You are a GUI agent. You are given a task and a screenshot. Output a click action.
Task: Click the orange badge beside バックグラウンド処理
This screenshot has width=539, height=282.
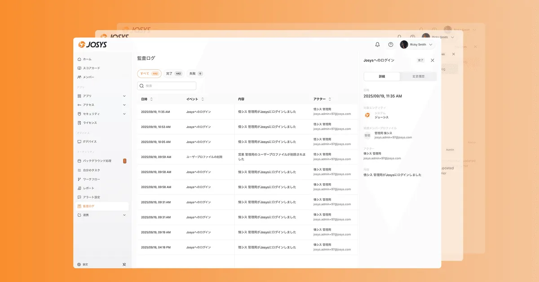(x=124, y=161)
